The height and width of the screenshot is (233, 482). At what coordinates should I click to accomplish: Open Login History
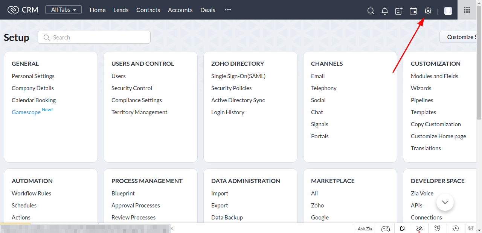coord(228,112)
